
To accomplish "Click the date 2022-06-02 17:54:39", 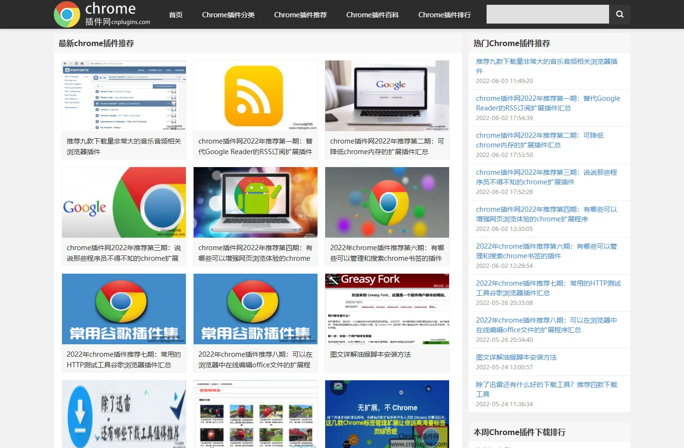I will click(x=504, y=118).
